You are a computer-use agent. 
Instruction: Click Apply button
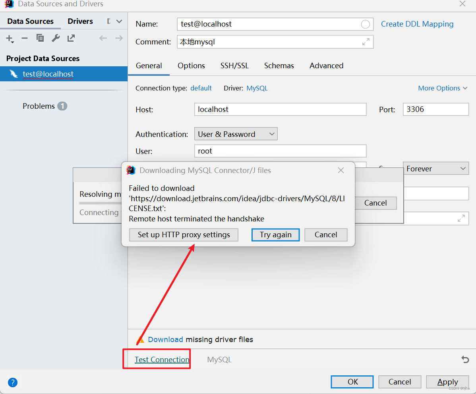447,382
